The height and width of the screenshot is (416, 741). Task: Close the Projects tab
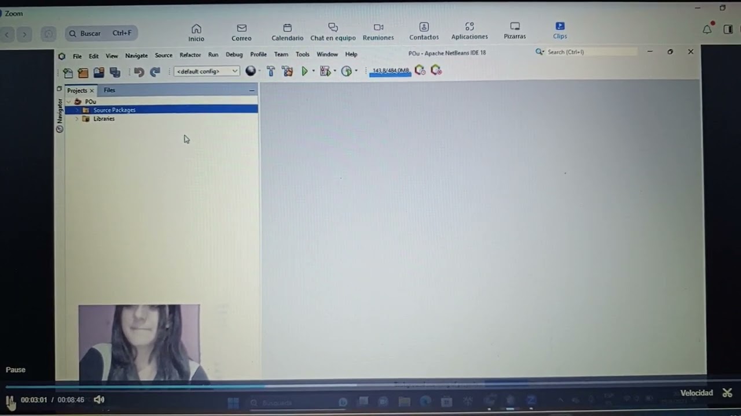tap(91, 91)
